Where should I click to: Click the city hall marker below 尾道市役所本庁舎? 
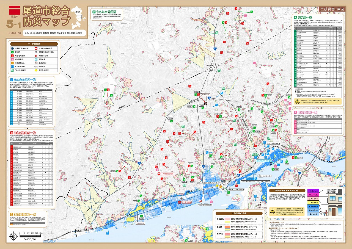(x=271, y=164)
